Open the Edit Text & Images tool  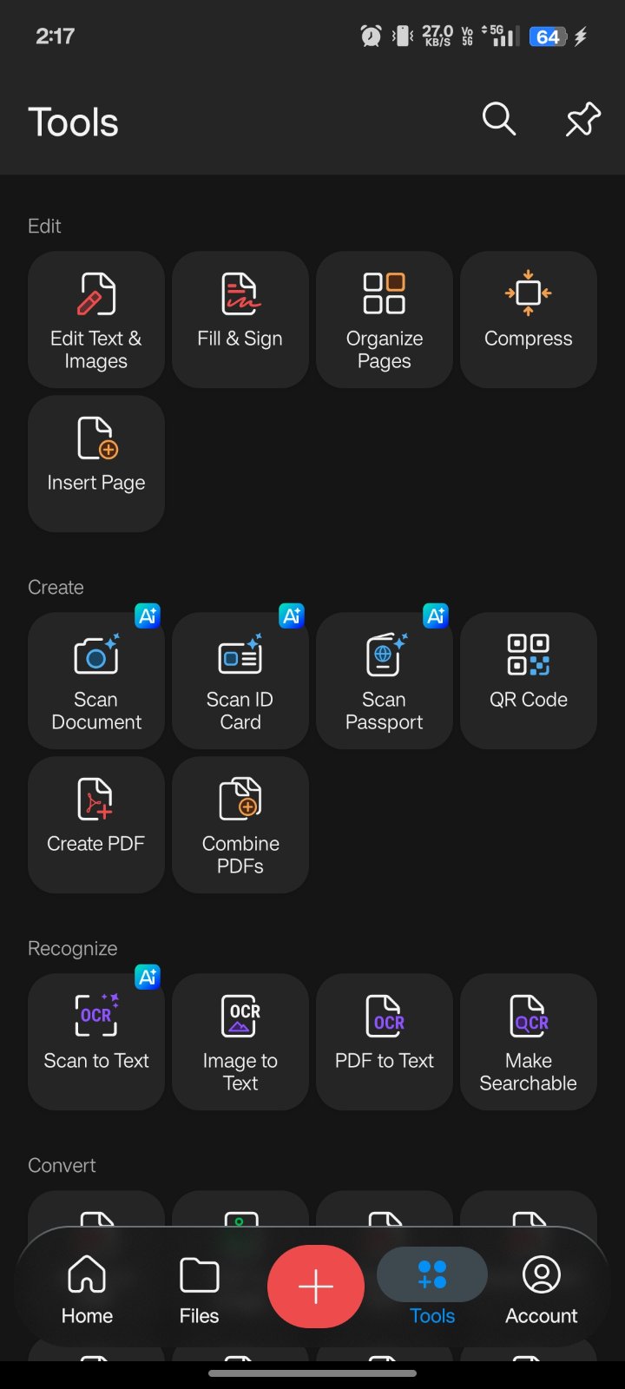(x=96, y=319)
